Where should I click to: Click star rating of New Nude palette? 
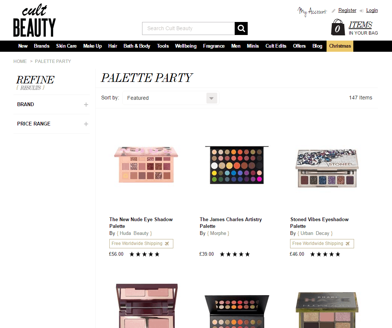[x=144, y=254]
